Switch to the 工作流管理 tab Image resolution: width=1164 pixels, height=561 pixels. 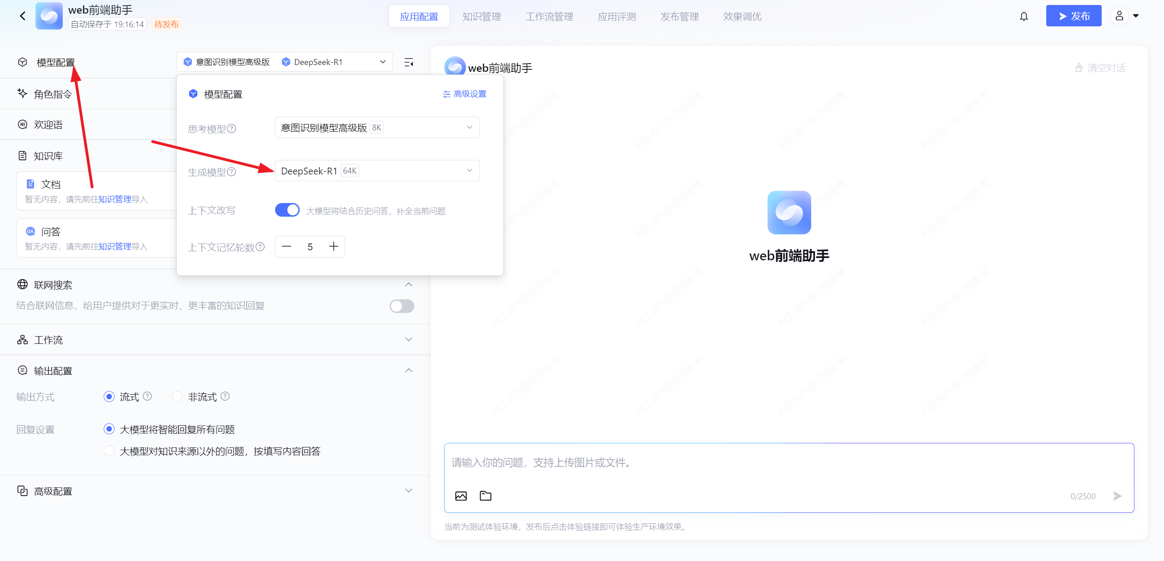tap(549, 16)
